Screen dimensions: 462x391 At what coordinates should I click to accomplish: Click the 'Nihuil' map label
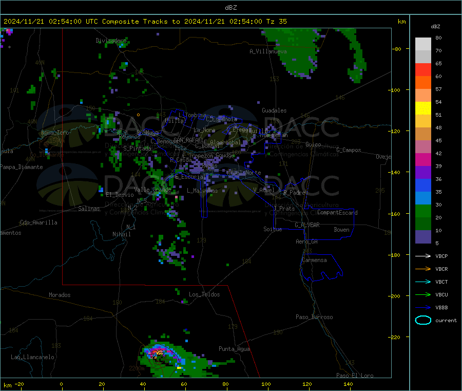[x=121, y=234]
